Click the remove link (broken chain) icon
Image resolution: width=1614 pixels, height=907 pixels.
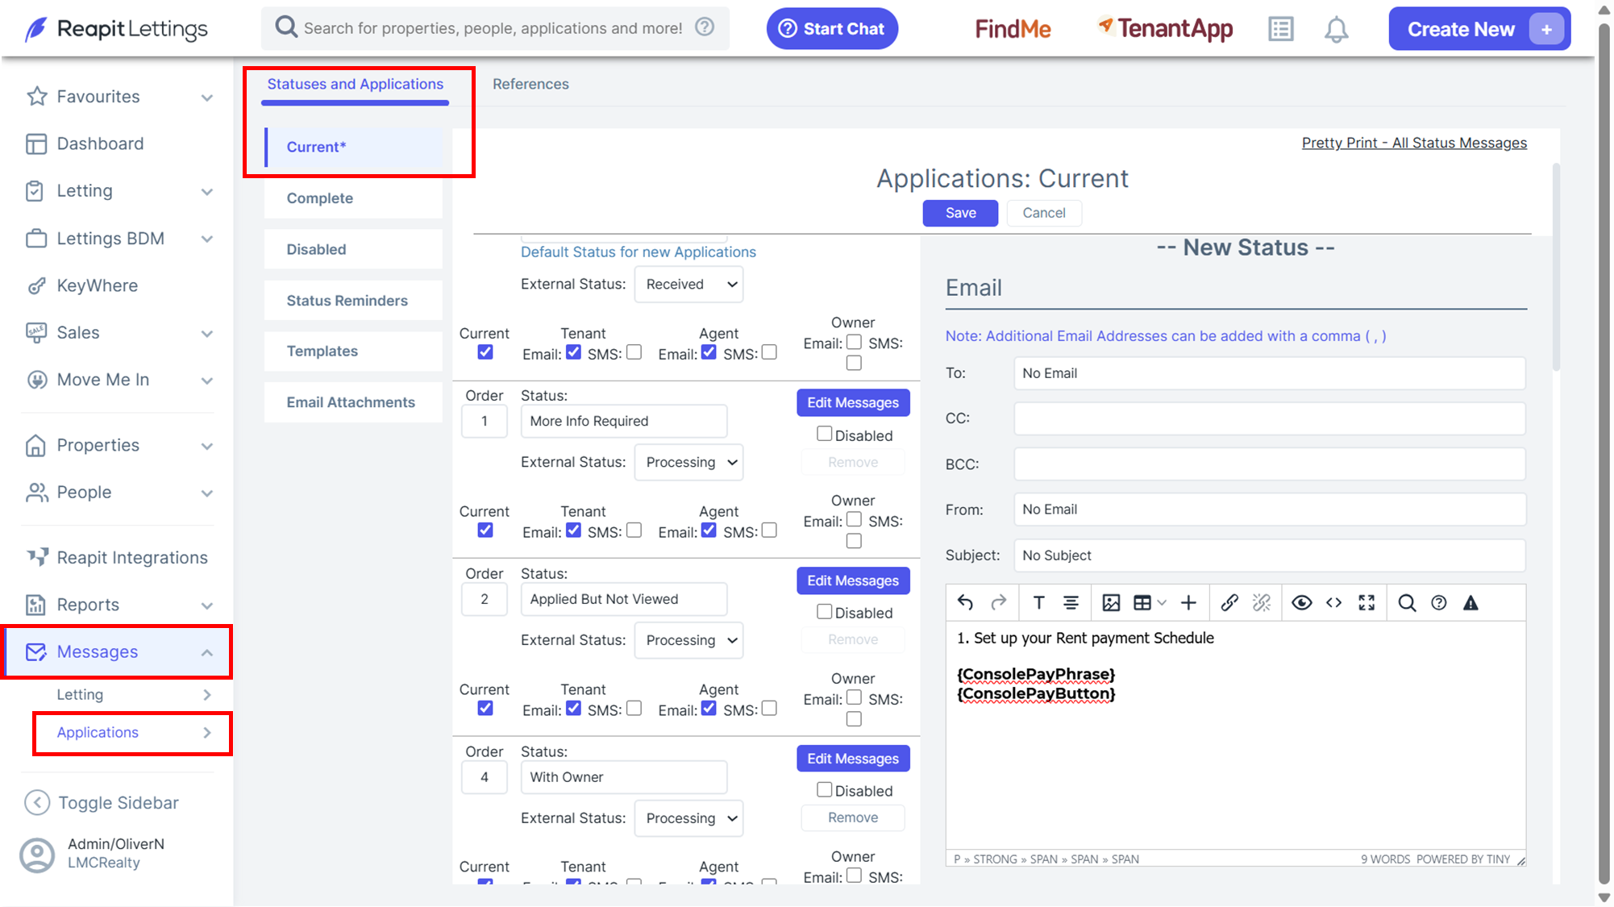[1262, 602]
